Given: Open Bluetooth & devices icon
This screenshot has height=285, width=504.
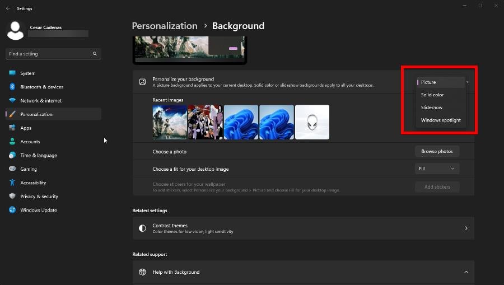Looking at the screenshot, I should [x=12, y=87].
